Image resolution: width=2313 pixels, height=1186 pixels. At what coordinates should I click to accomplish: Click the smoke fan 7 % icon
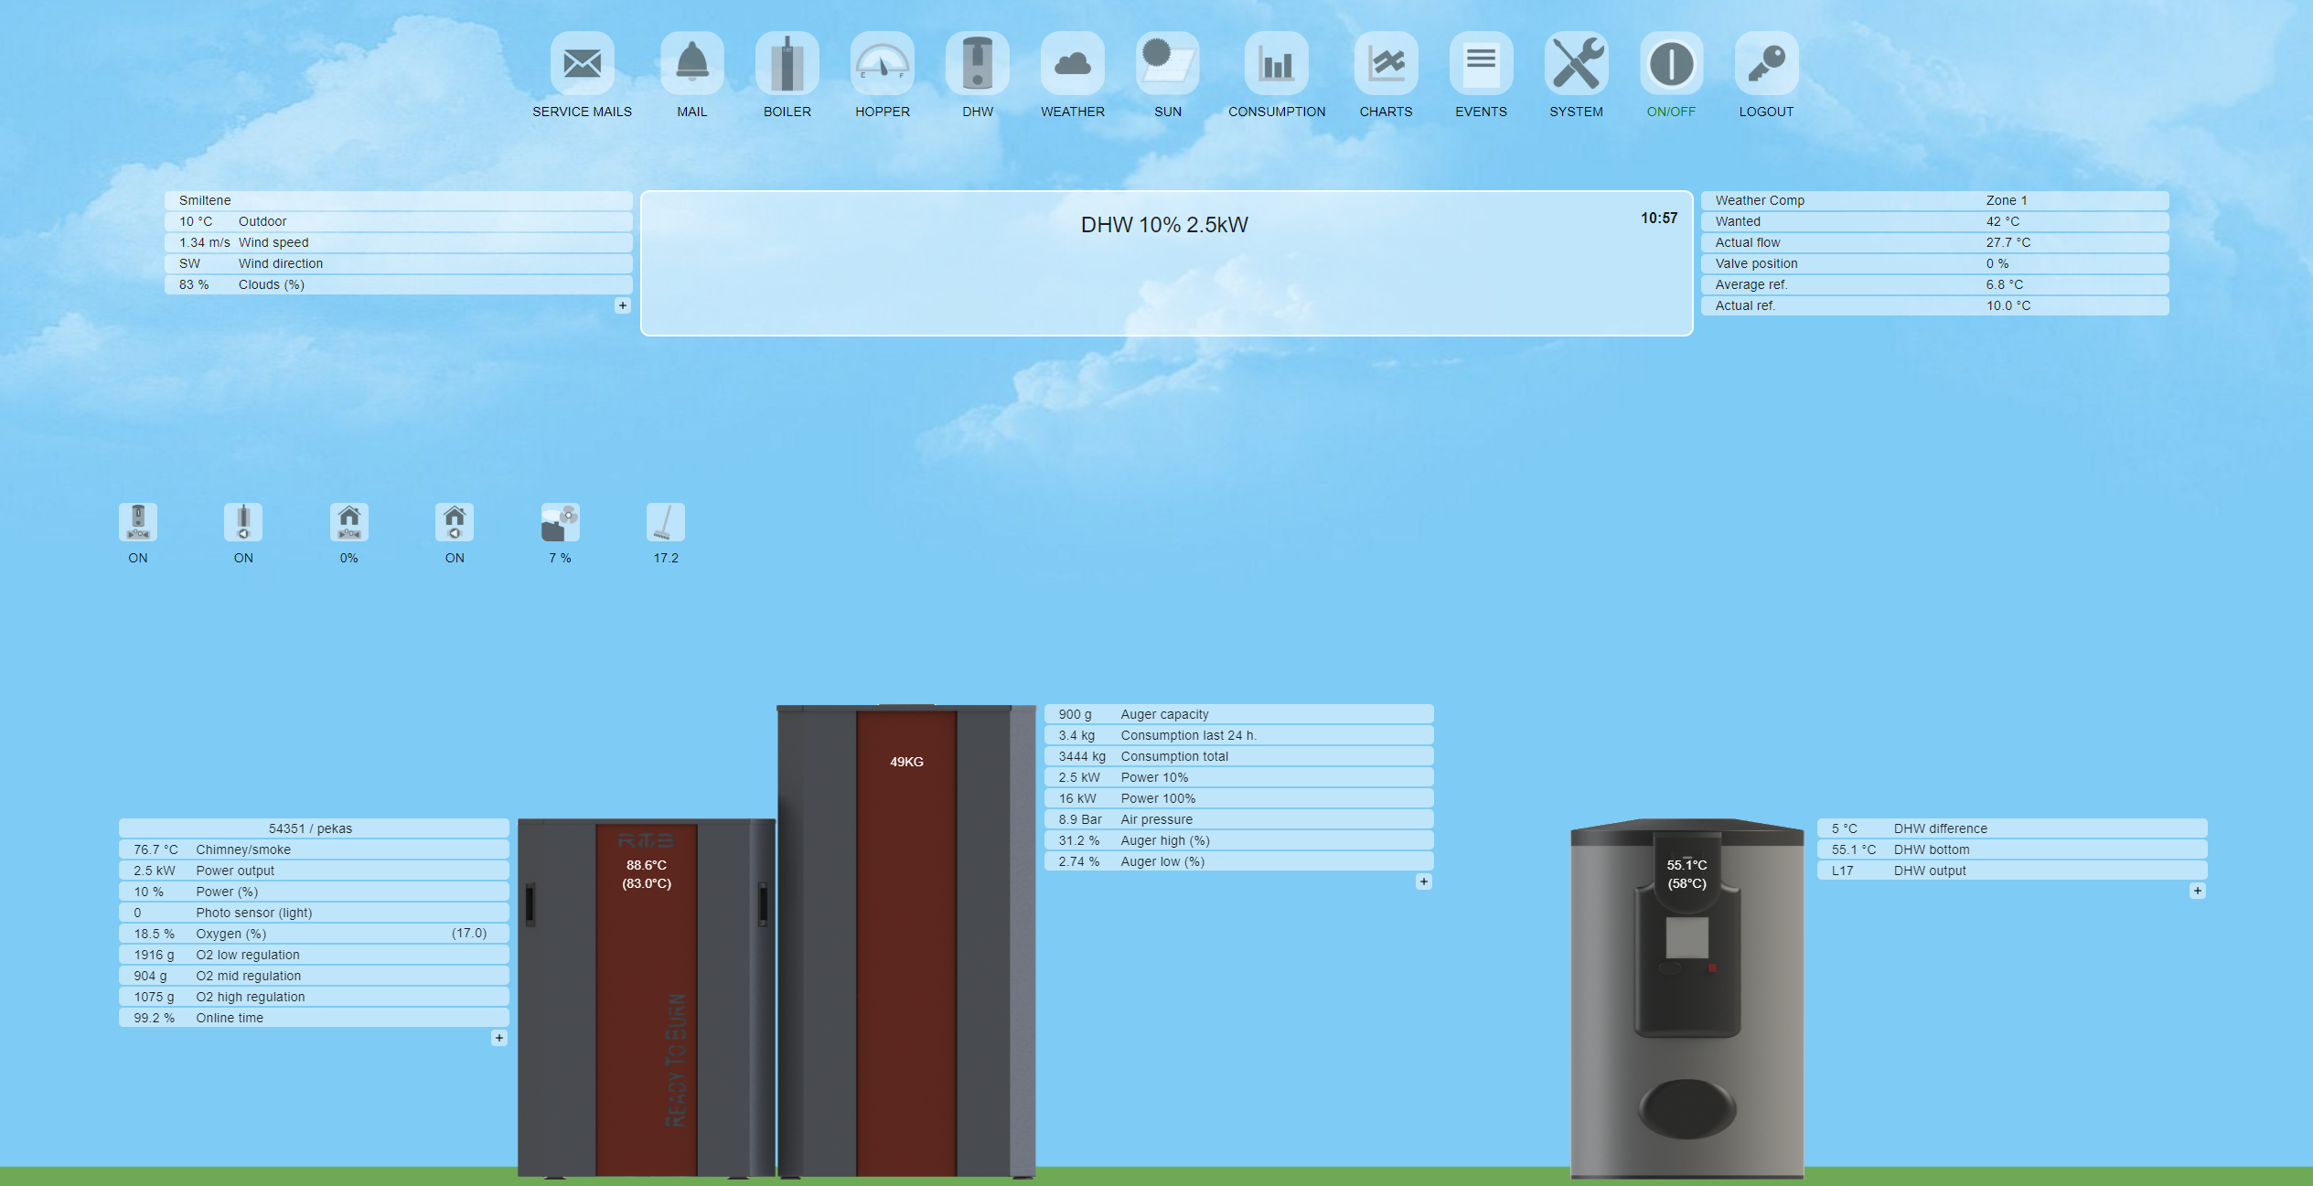pyautogui.click(x=560, y=523)
